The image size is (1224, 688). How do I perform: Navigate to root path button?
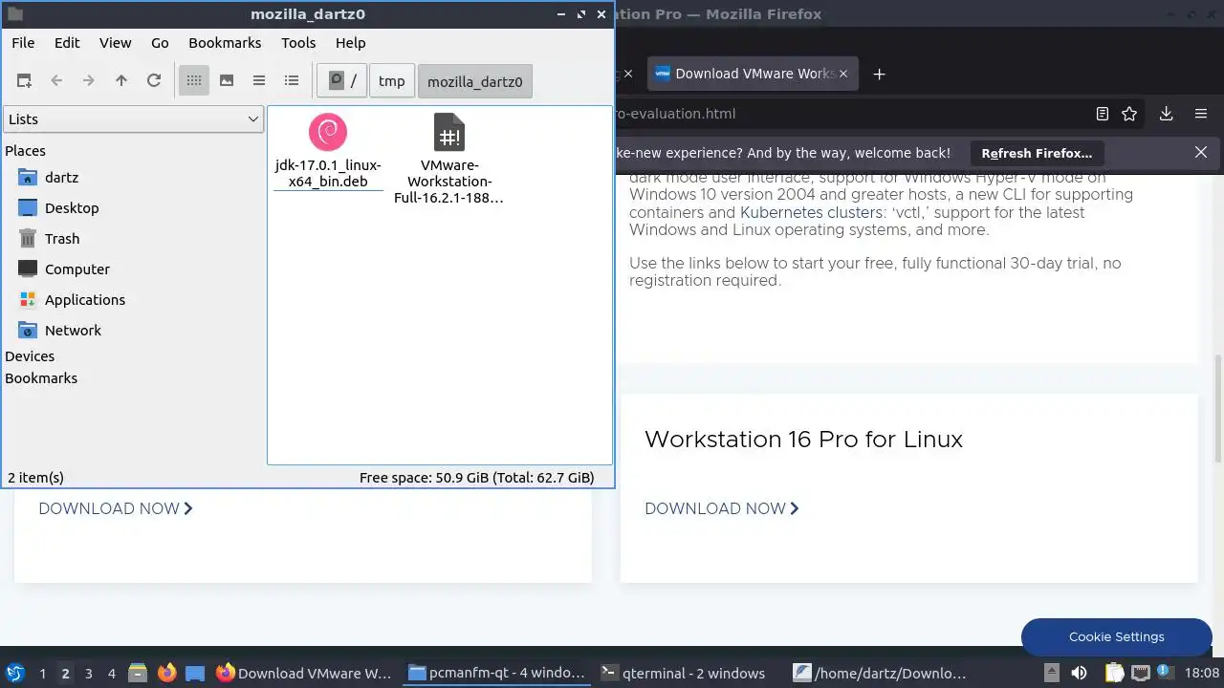pos(342,81)
